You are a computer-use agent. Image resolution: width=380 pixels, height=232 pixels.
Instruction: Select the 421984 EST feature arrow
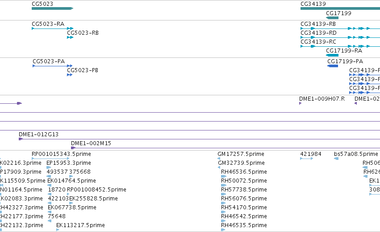point(307,159)
